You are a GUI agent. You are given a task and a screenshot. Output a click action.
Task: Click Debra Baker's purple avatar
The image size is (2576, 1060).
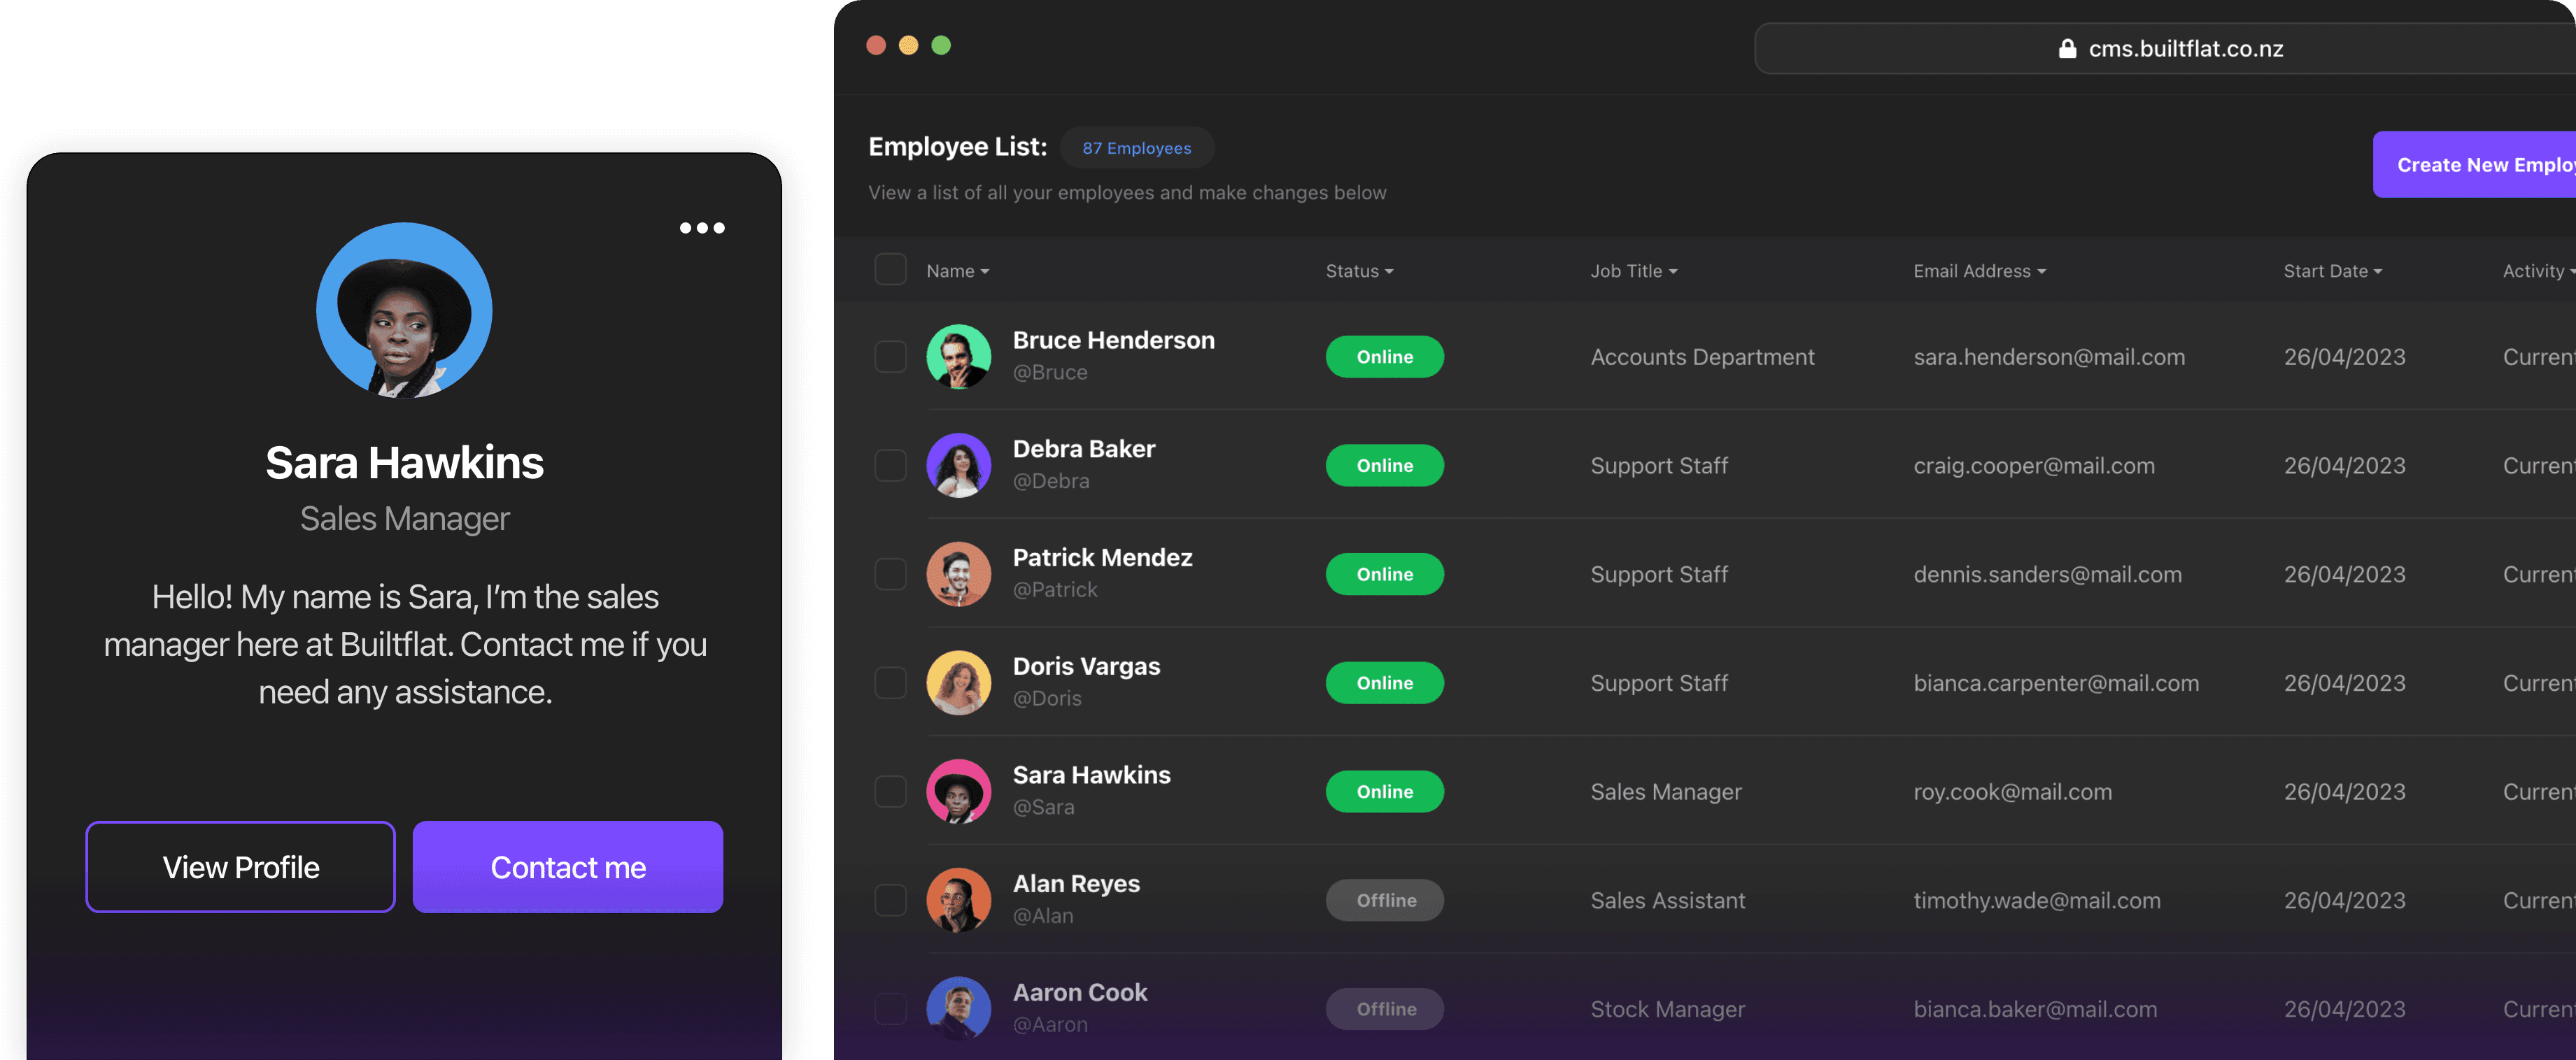[958, 466]
